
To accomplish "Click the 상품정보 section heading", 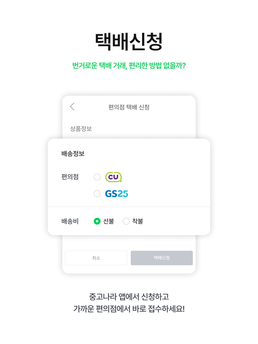I will click(x=81, y=129).
